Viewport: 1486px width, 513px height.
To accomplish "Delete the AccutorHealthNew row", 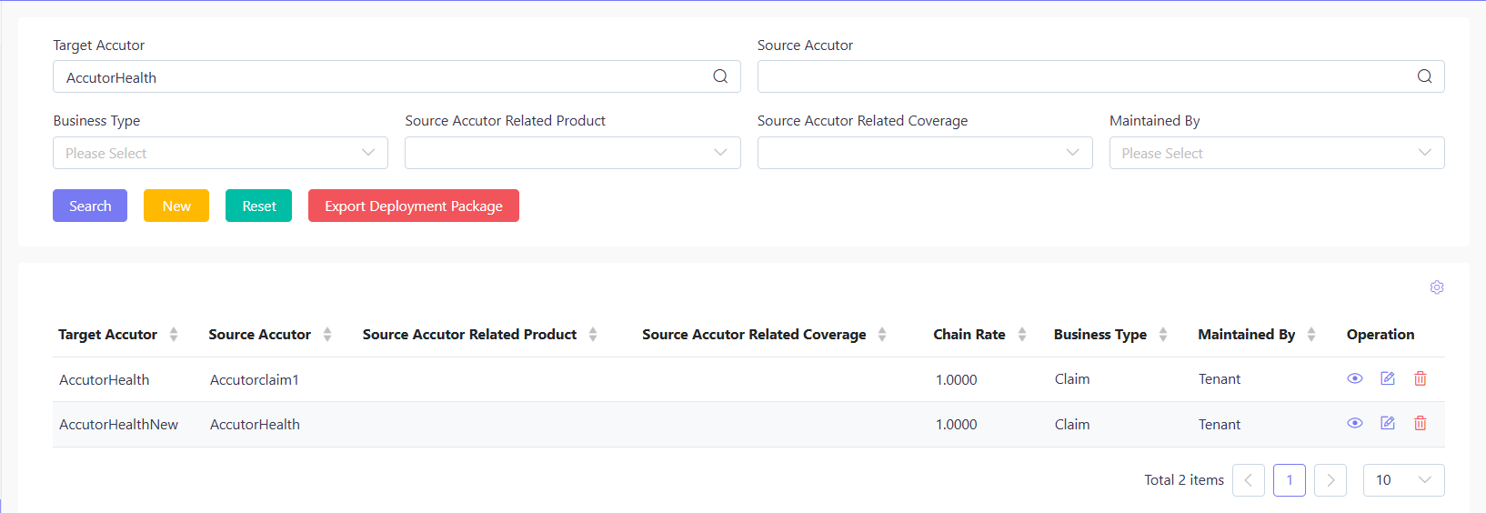I will 1421,423.
